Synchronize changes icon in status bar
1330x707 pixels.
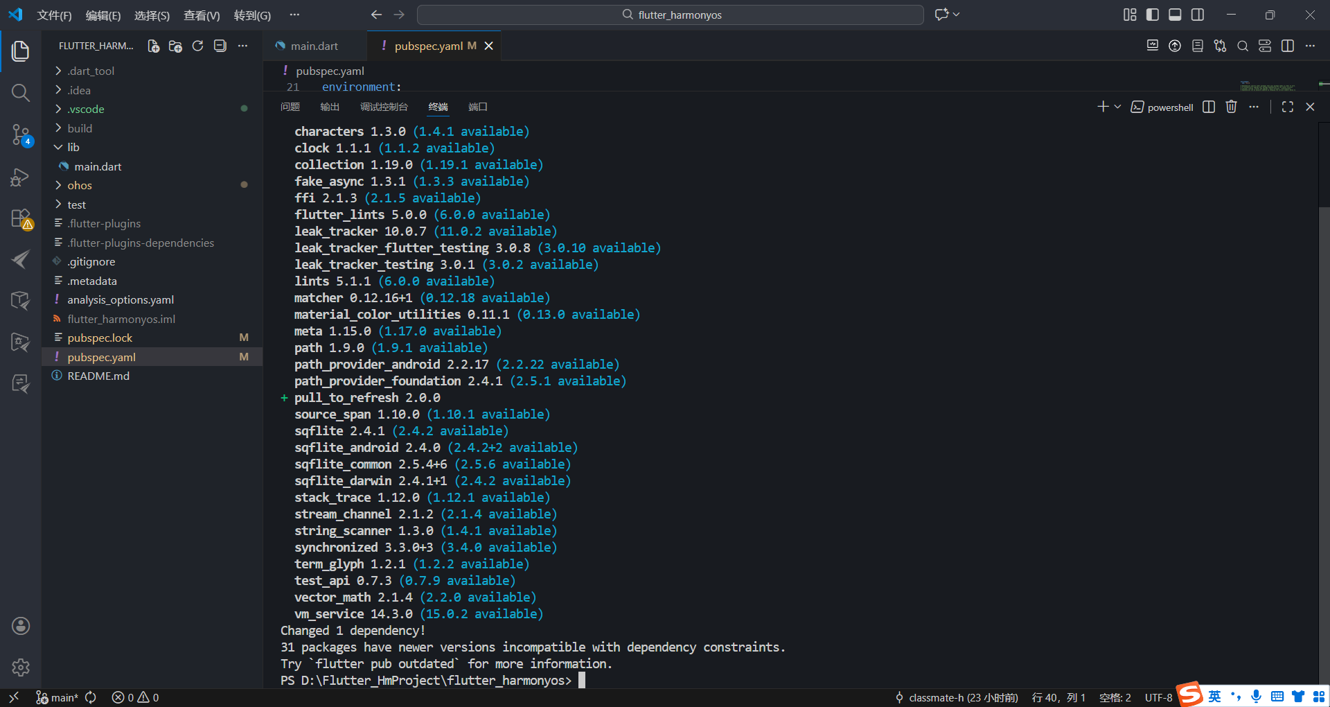pyautogui.click(x=91, y=697)
